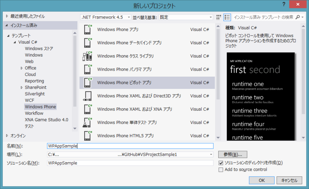Click the 単体テスト アプリ flask icon
309x189 pixels.
[87, 122]
